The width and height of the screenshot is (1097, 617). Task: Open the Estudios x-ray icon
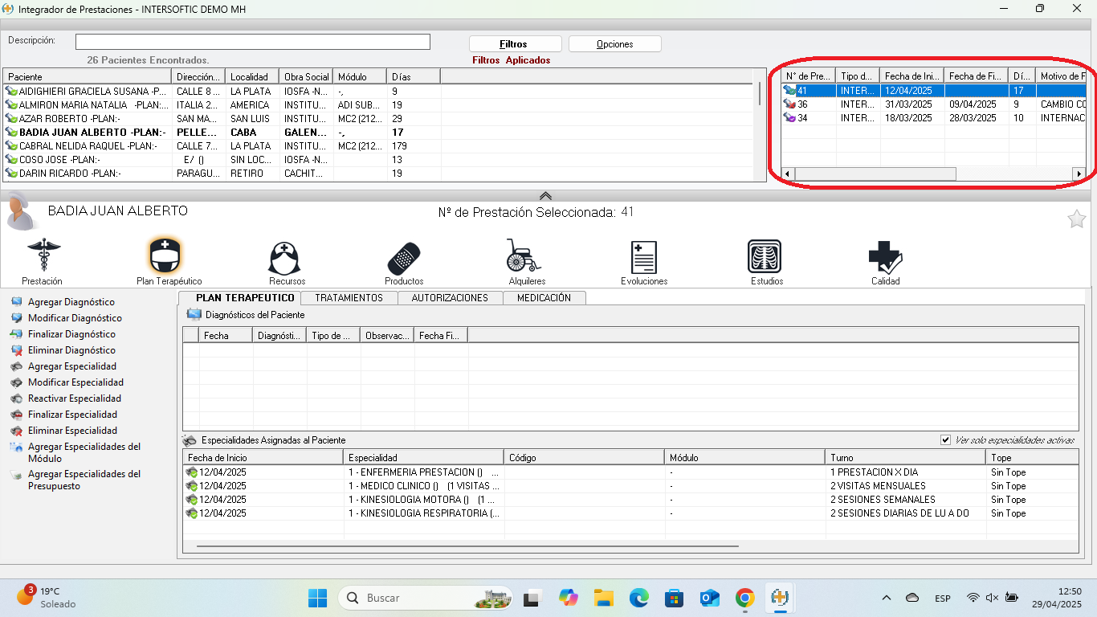pyautogui.click(x=766, y=257)
